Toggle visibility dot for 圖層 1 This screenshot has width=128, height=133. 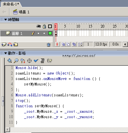click(x=38, y=33)
